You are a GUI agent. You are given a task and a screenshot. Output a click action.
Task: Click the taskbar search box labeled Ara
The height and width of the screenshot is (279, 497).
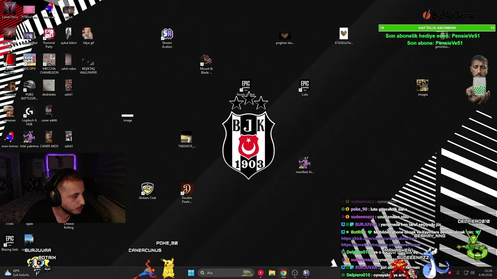click(x=227, y=273)
